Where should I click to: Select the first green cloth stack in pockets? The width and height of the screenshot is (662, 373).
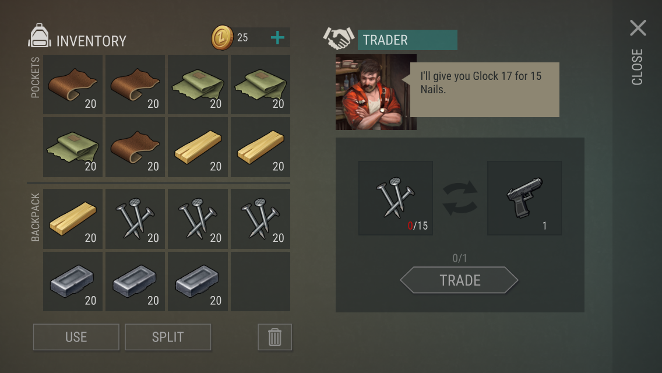(198, 84)
